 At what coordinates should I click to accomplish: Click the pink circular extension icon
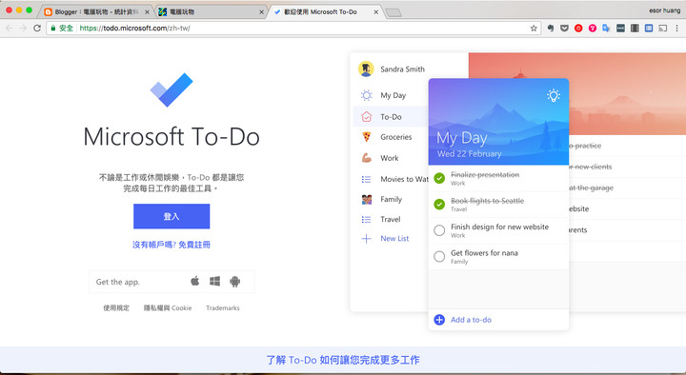593,28
